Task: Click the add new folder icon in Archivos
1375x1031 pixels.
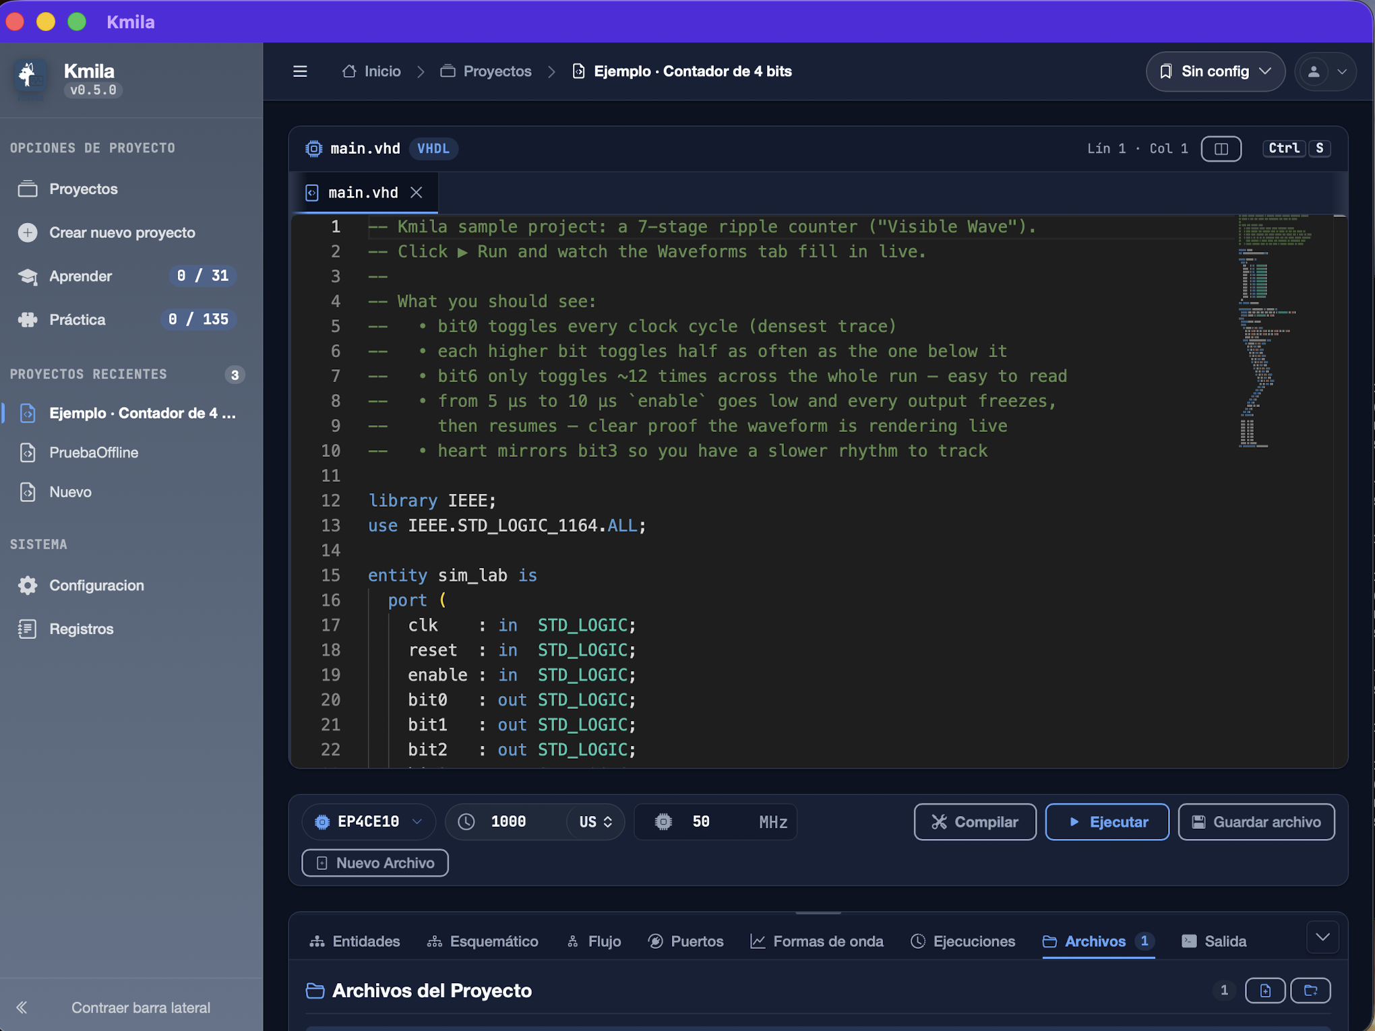Action: (1310, 991)
